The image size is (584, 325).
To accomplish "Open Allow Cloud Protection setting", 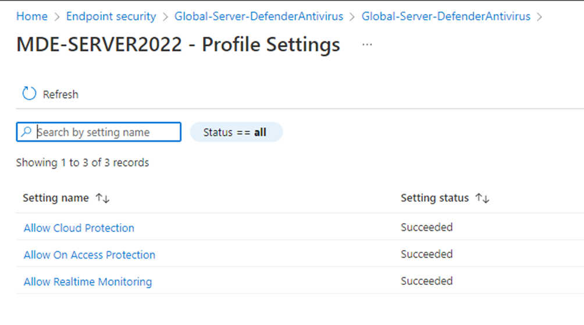I will (x=79, y=228).
